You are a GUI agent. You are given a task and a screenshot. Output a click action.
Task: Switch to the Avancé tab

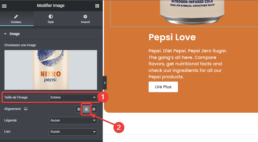pyautogui.click(x=85, y=19)
